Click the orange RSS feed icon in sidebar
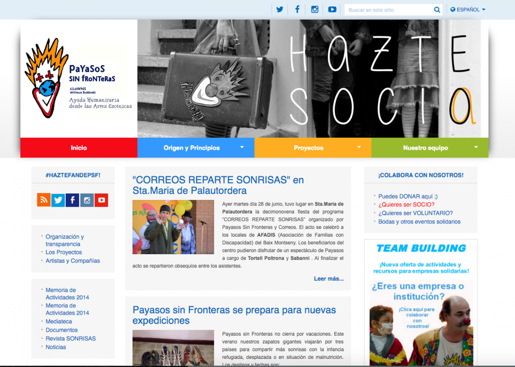 [44, 200]
